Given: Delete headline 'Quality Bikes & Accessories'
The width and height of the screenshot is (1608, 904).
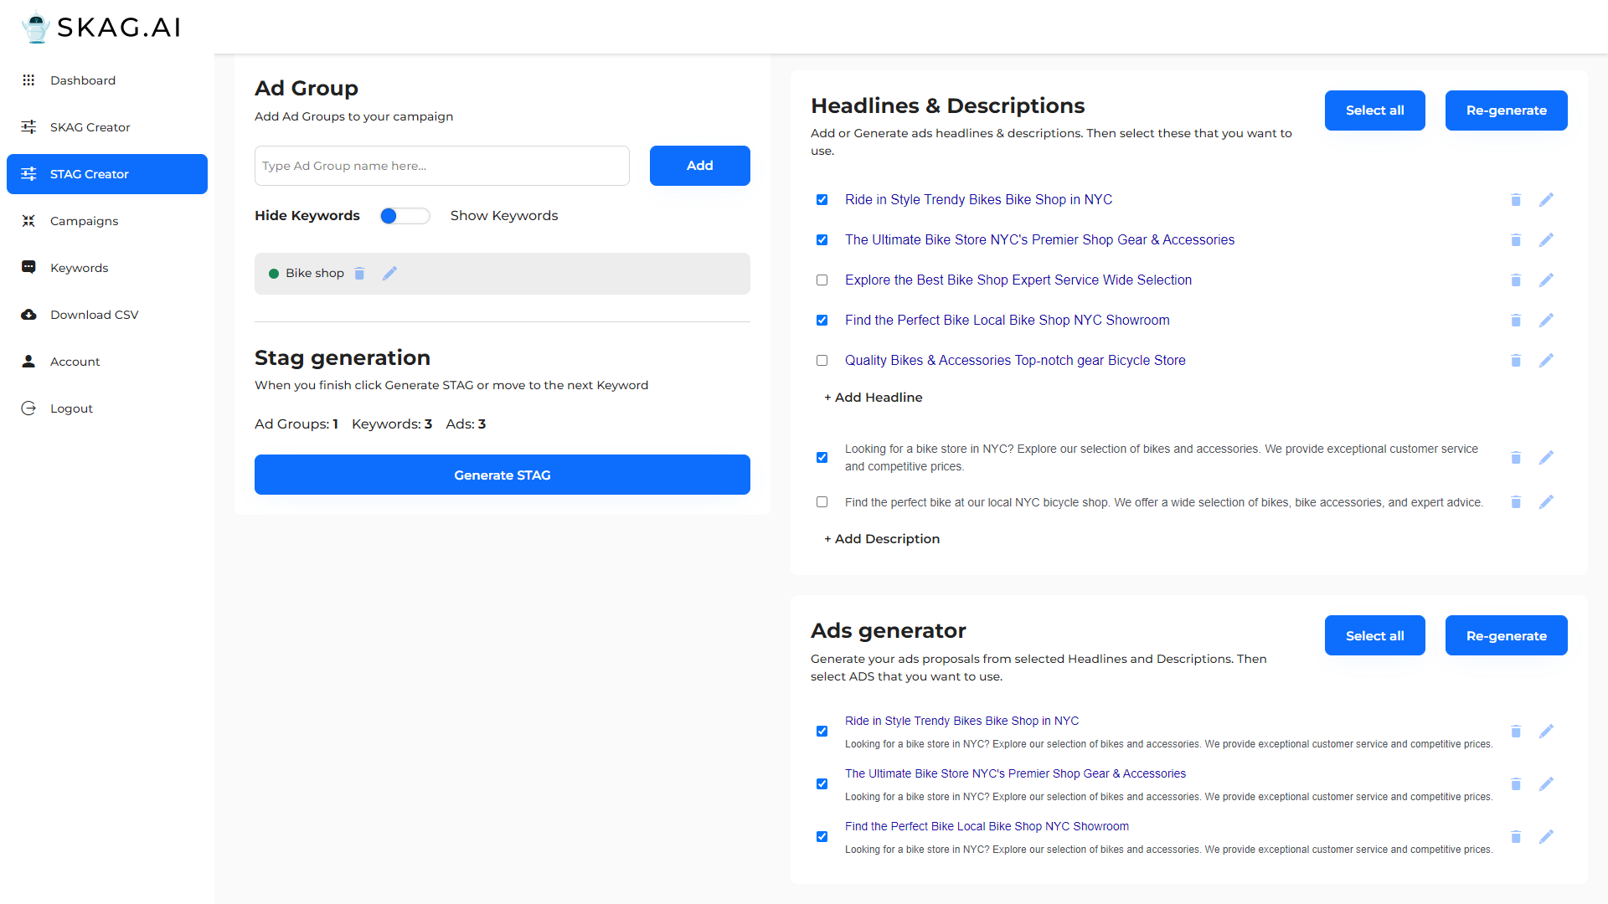Looking at the screenshot, I should click(x=1516, y=361).
